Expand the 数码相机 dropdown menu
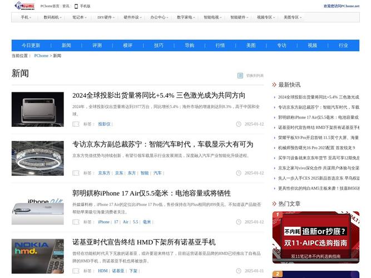Image resolution: width=371 pixels, height=278 pixels. [x=52, y=17]
